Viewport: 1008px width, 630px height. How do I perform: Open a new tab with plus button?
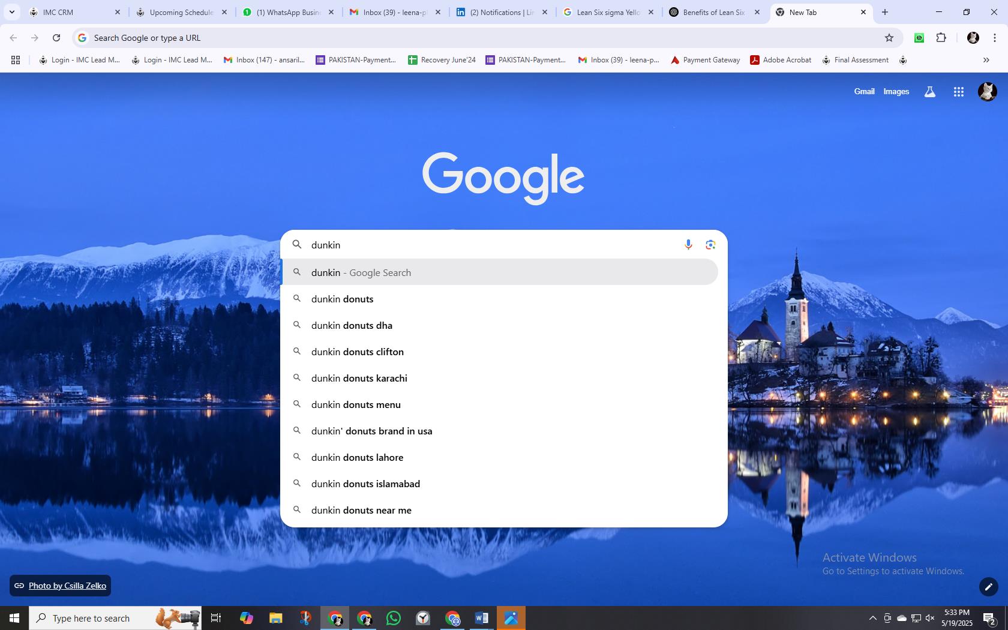coord(885,12)
